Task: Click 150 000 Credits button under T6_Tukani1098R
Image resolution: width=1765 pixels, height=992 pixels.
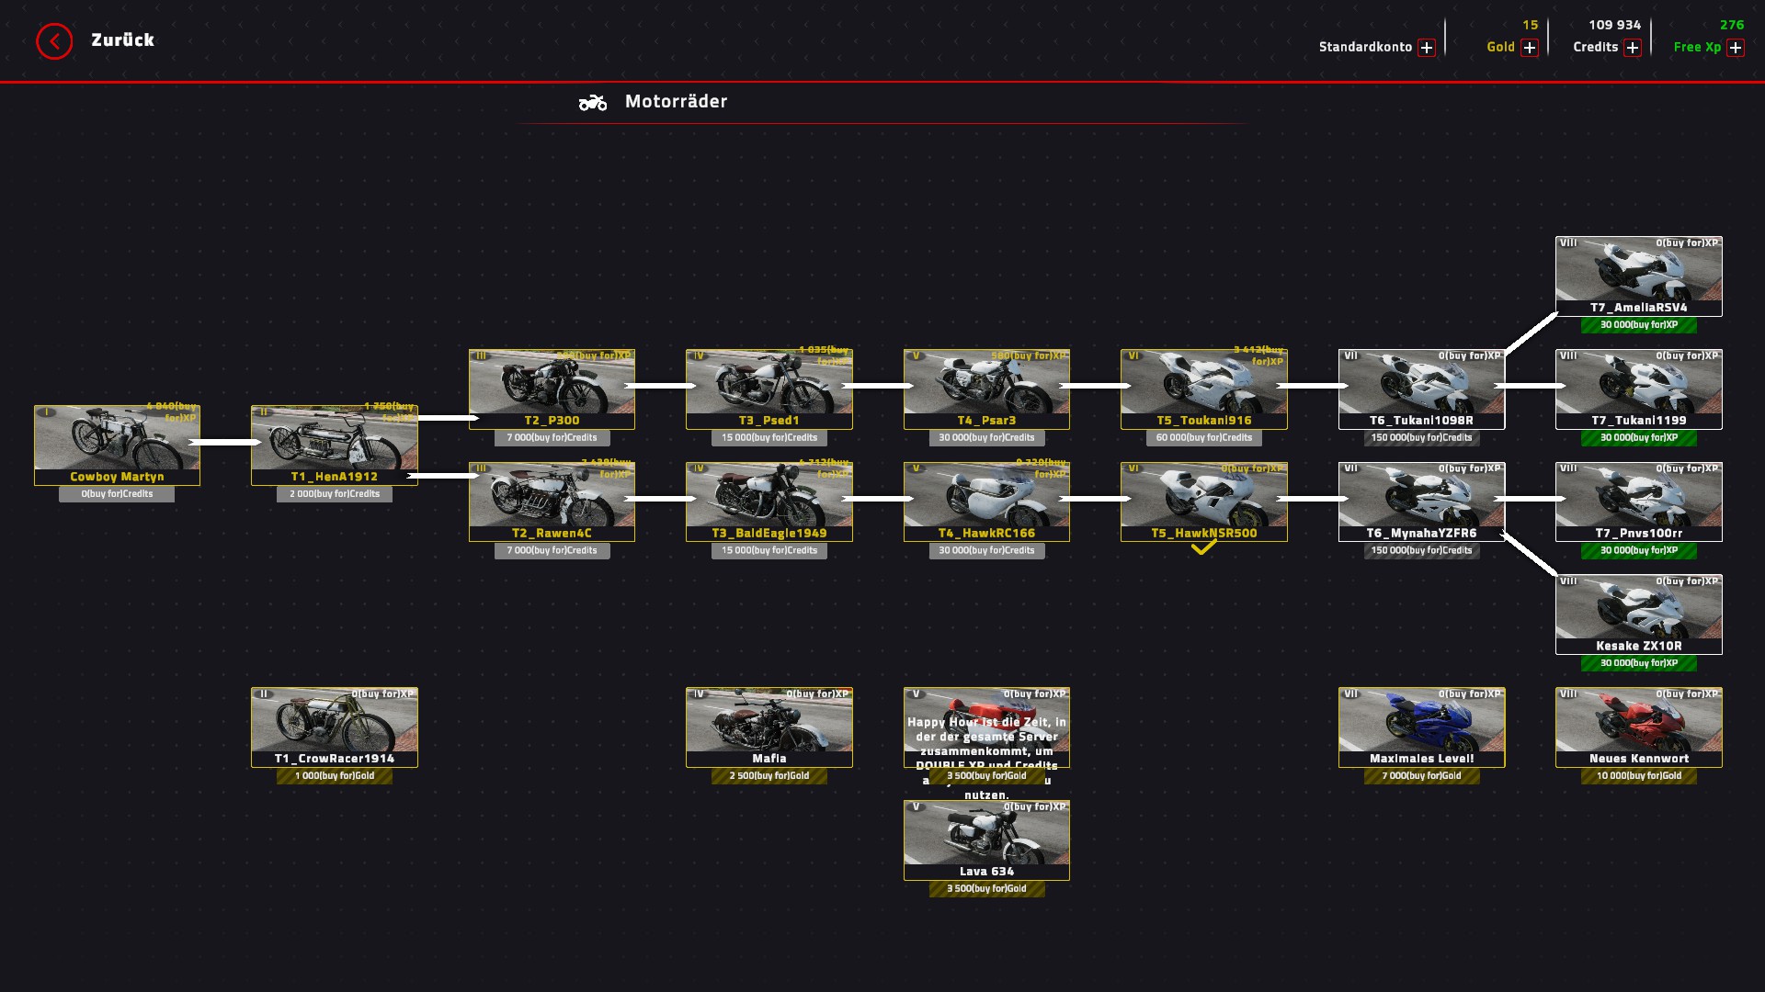Action: click(1421, 438)
